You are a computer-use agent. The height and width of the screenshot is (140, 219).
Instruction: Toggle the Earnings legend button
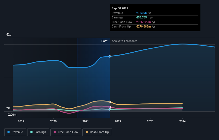(38, 132)
